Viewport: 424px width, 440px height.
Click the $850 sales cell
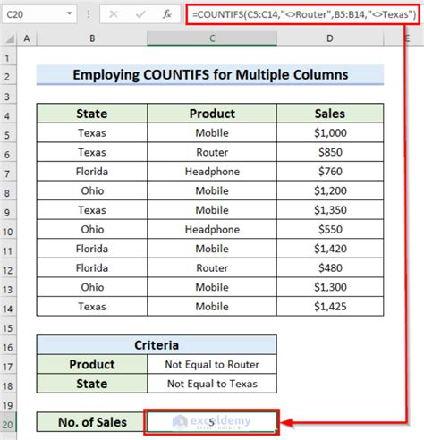coord(330,152)
